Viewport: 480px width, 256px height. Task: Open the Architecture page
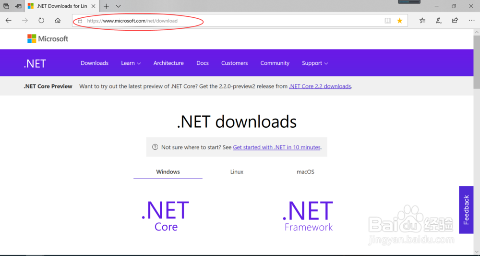[168, 63]
